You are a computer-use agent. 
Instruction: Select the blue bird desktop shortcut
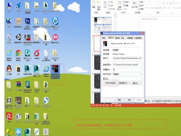pos(18,7)
